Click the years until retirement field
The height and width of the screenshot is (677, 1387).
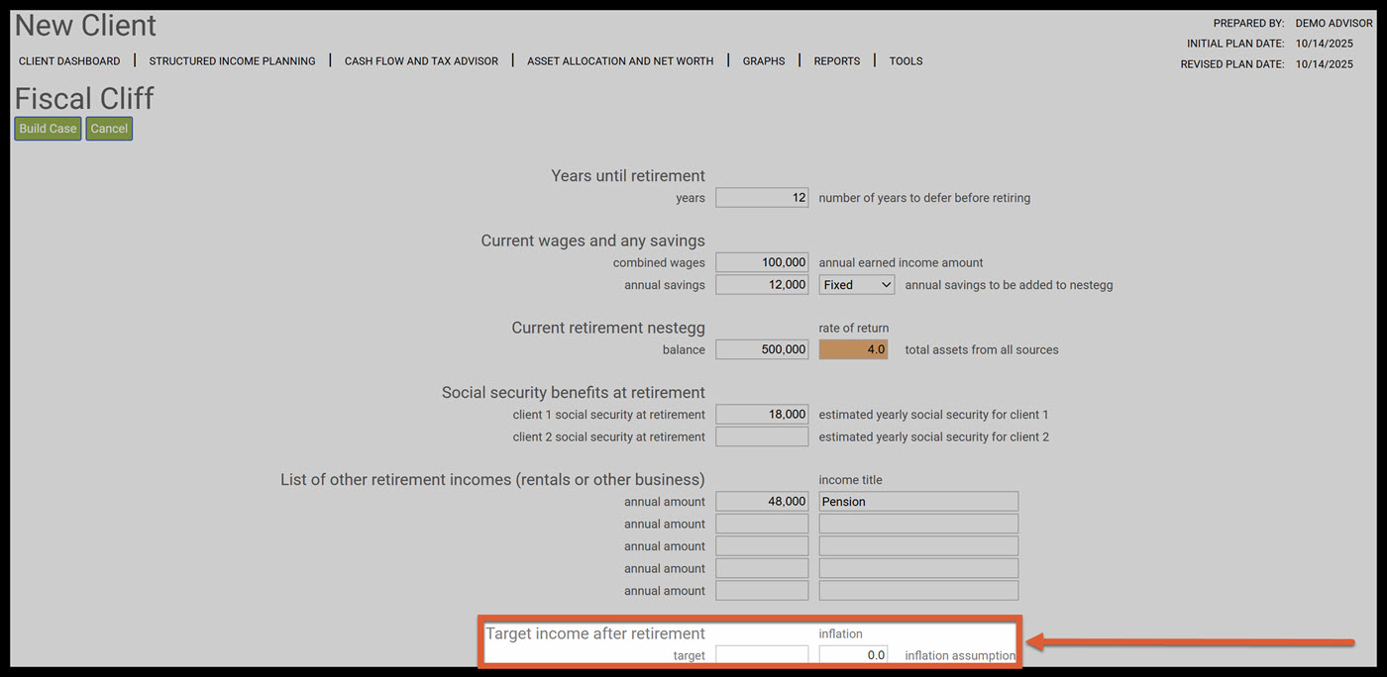[762, 198]
